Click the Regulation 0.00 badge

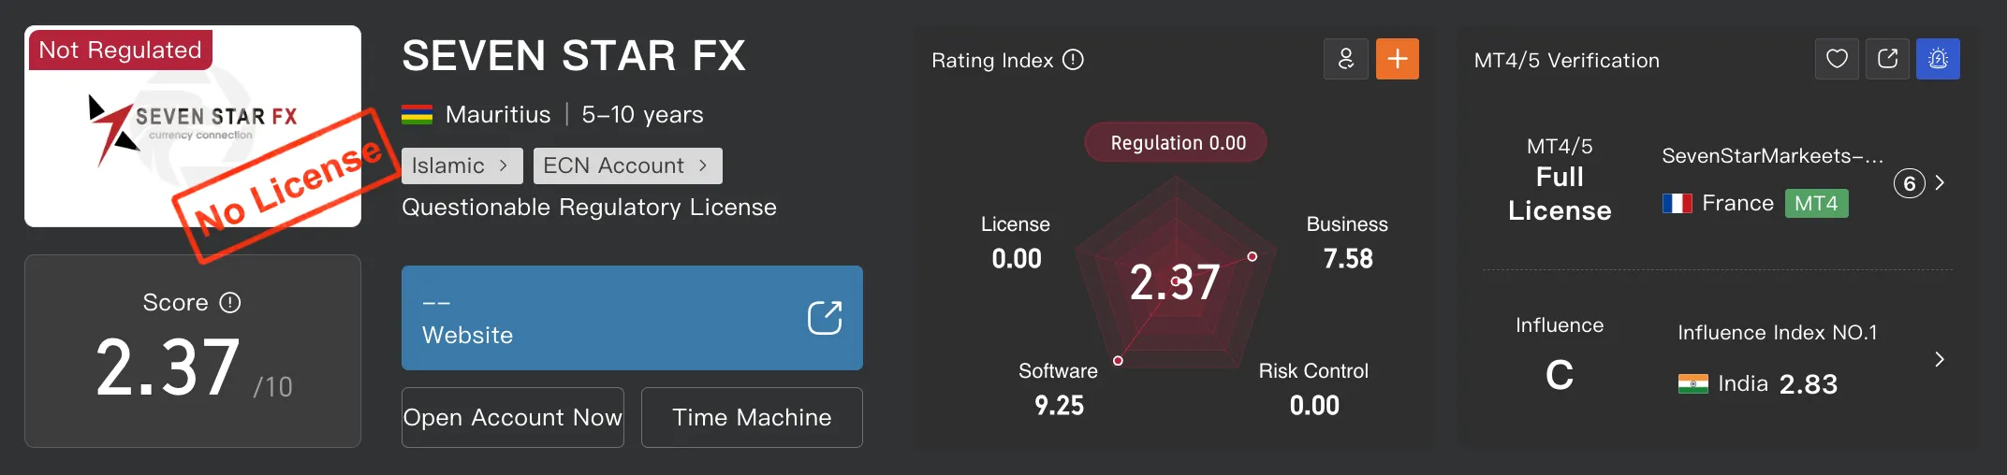point(1176,142)
